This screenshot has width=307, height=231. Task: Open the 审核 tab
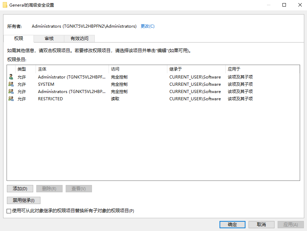pos(49,39)
